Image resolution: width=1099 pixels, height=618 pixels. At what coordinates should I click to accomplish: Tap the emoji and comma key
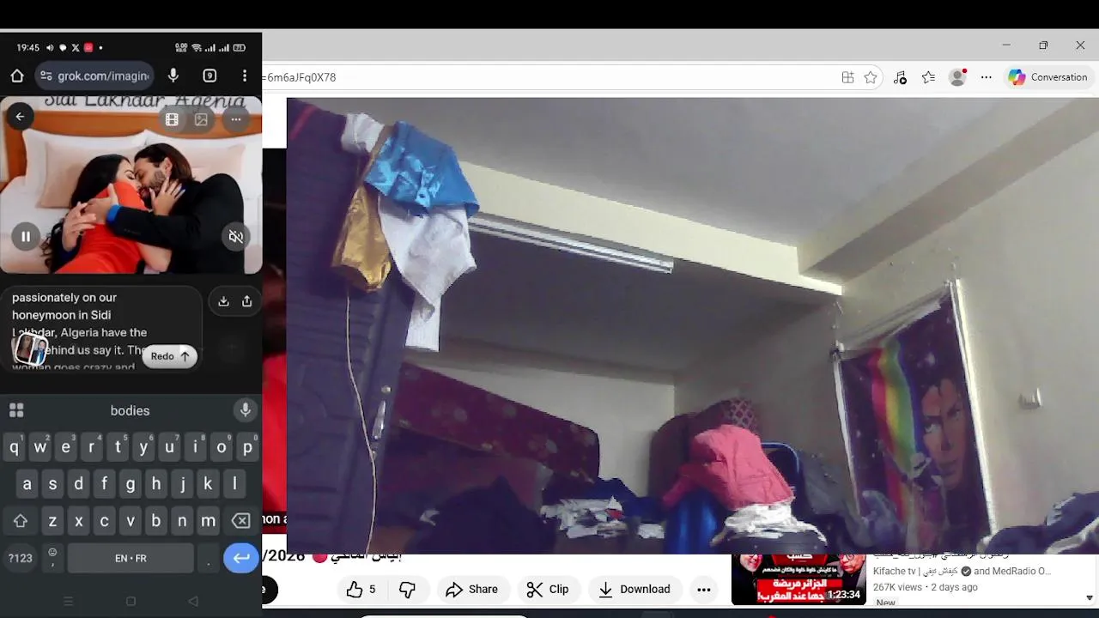[52, 558]
